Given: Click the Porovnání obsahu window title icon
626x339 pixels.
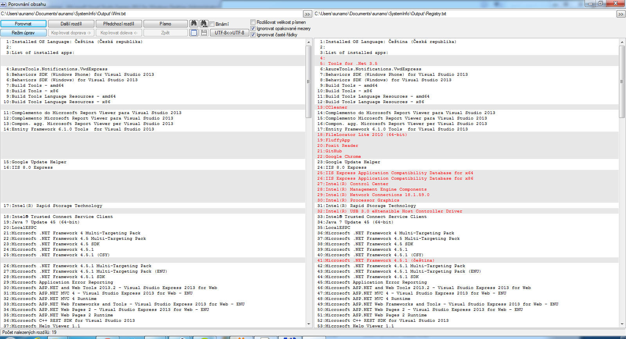Looking at the screenshot, I should 4,4.
